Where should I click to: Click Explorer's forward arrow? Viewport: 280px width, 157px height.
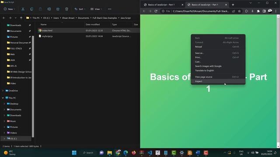pos(10,18)
